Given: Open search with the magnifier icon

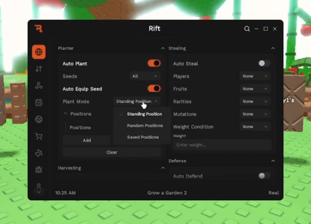Looking at the screenshot, I should (x=247, y=29).
